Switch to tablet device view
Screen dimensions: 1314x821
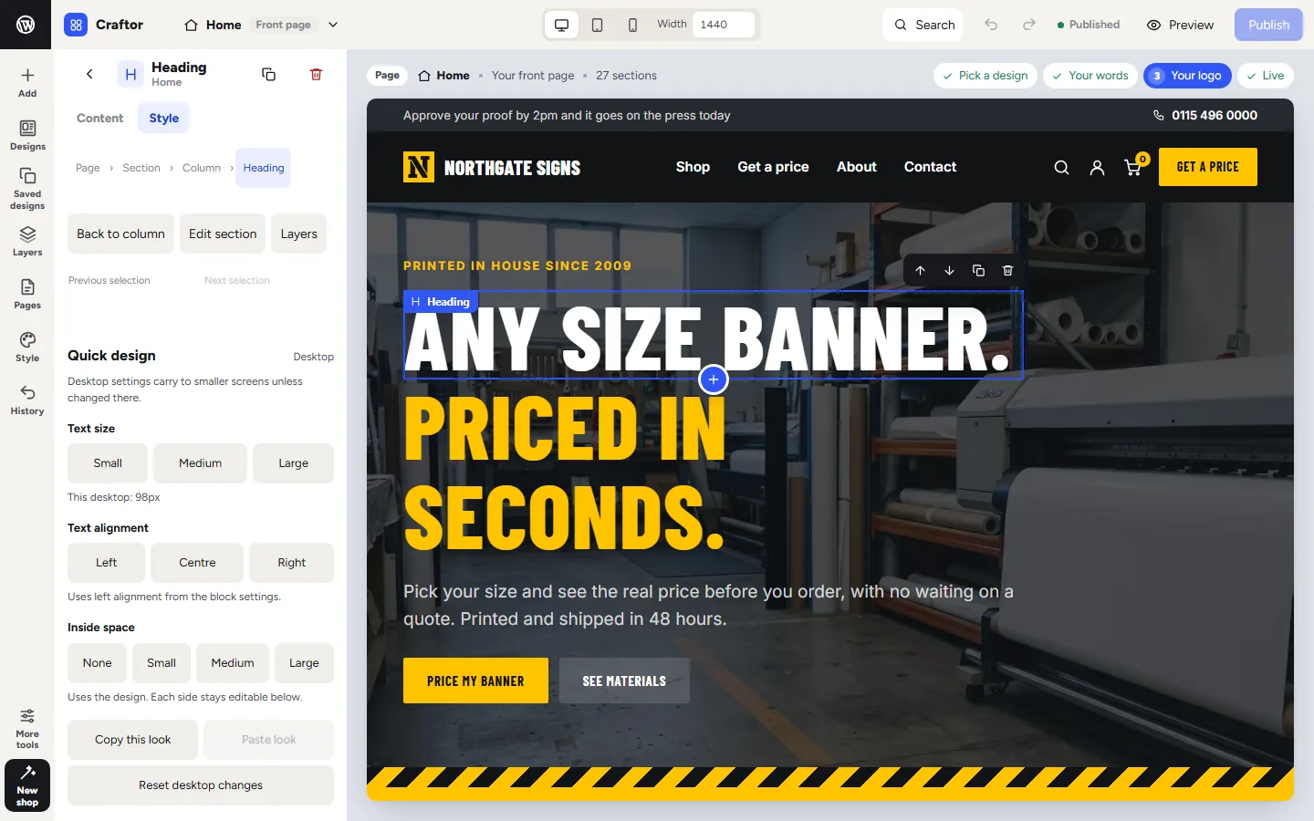tap(597, 25)
